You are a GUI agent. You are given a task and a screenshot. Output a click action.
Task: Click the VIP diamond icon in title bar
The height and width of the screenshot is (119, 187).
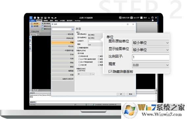49,18
